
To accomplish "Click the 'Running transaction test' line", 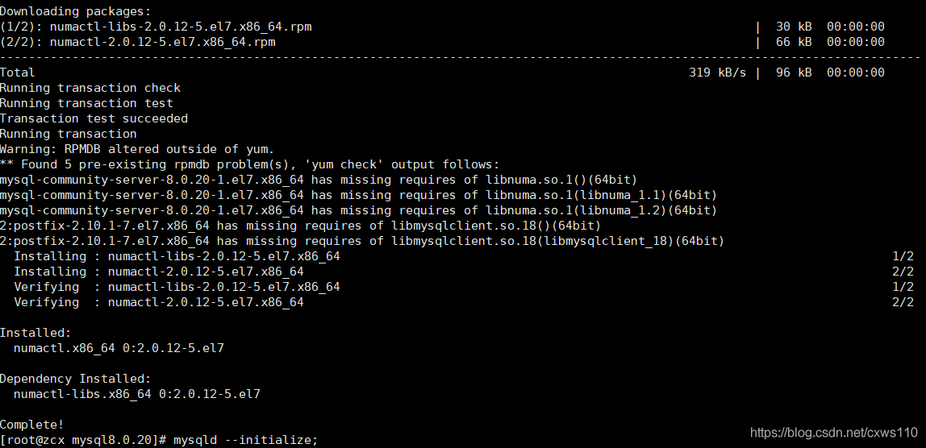I will pyautogui.click(x=86, y=103).
